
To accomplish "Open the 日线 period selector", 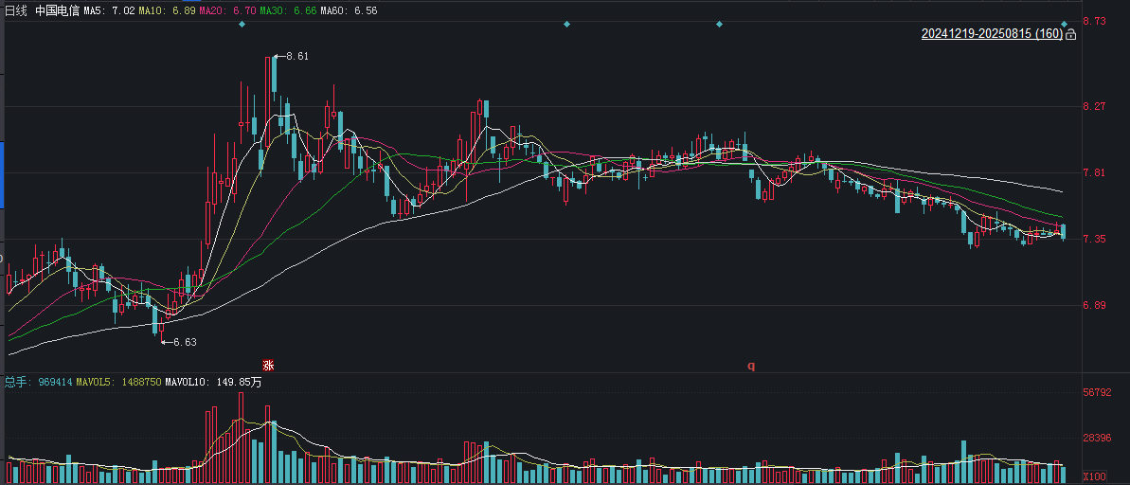I will (x=16, y=11).
